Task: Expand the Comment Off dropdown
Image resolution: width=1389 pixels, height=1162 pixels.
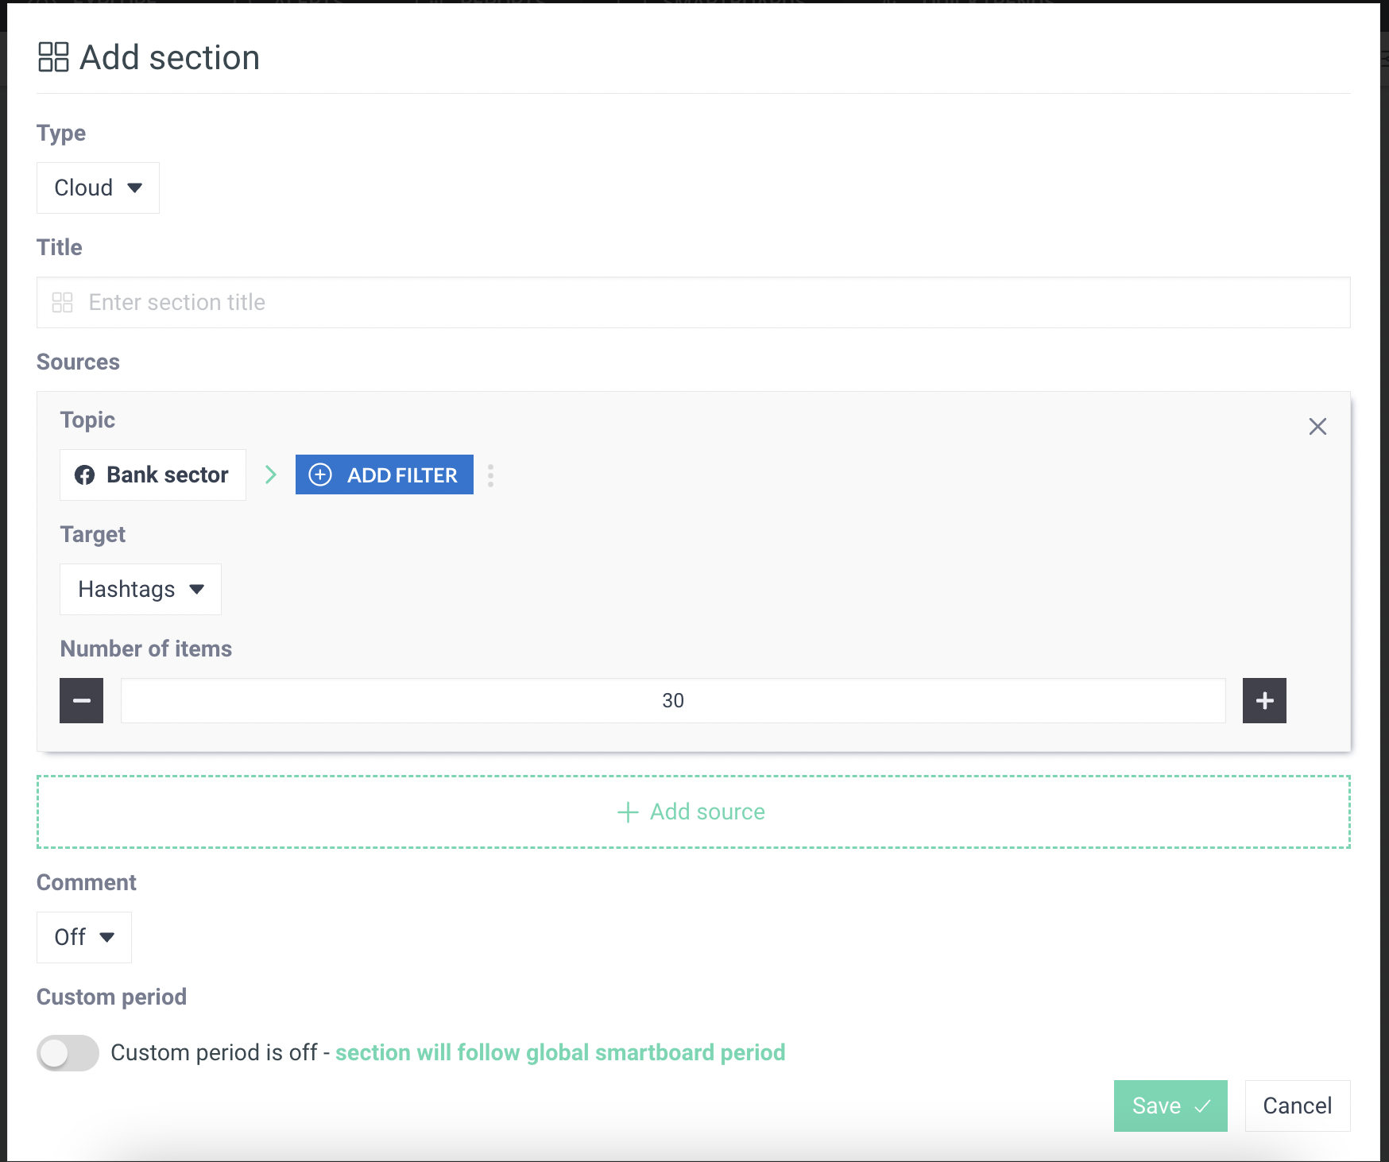Action: coord(84,938)
